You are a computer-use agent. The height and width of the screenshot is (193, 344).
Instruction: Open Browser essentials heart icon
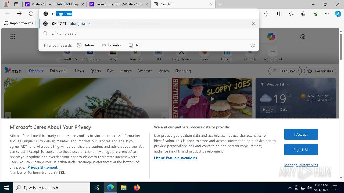point(315,14)
